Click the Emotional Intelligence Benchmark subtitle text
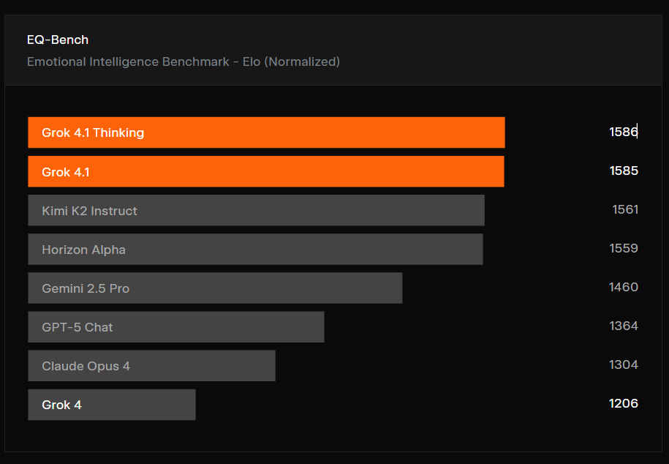This screenshot has width=669, height=464. point(183,61)
